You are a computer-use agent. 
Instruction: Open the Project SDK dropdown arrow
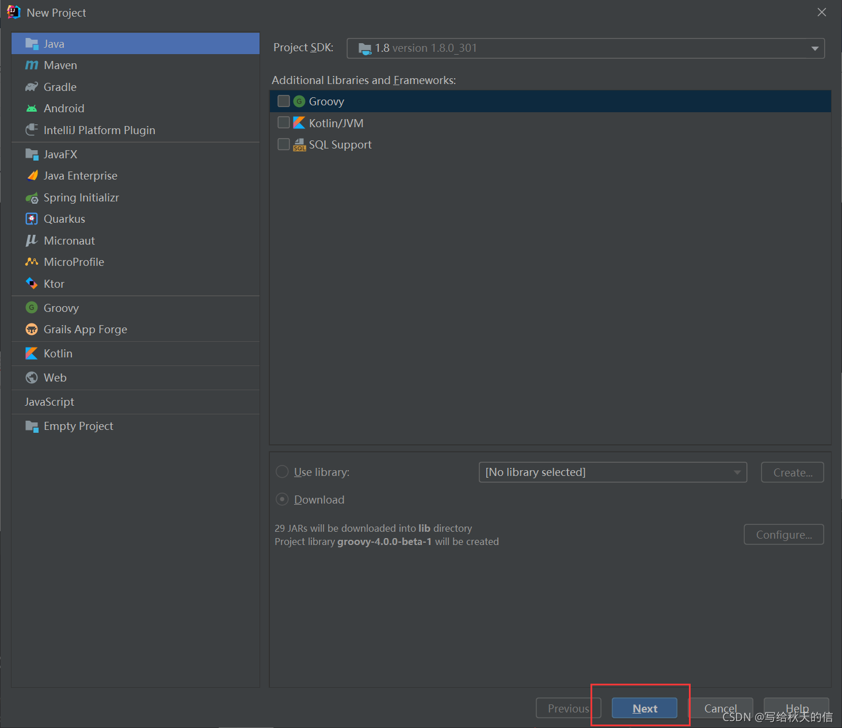point(815,48)
